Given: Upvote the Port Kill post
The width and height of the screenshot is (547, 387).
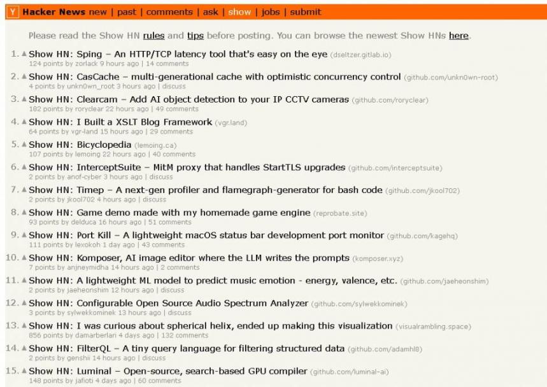Looking at the screenshot, I should pos(24,236).
